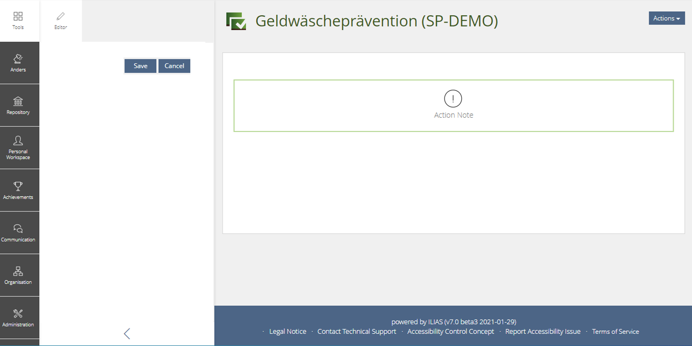Open the Repository building icon
Screen dimensions: 692x346
point(18,105)
